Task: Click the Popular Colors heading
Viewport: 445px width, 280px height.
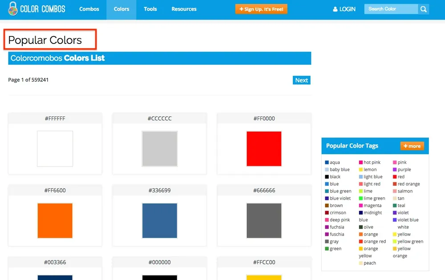Action: coord(45,40)
